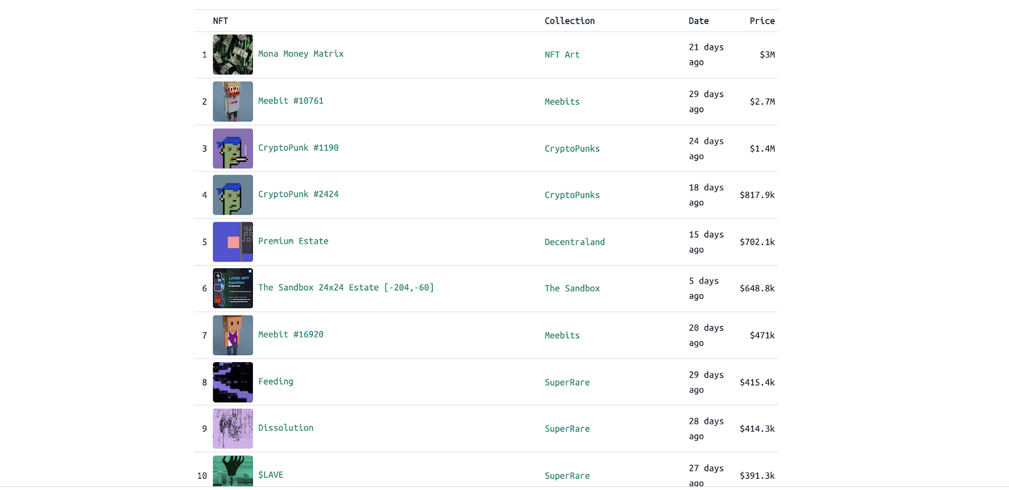
Task: Select the $391.3k price cell
Action: coord(757,476)
